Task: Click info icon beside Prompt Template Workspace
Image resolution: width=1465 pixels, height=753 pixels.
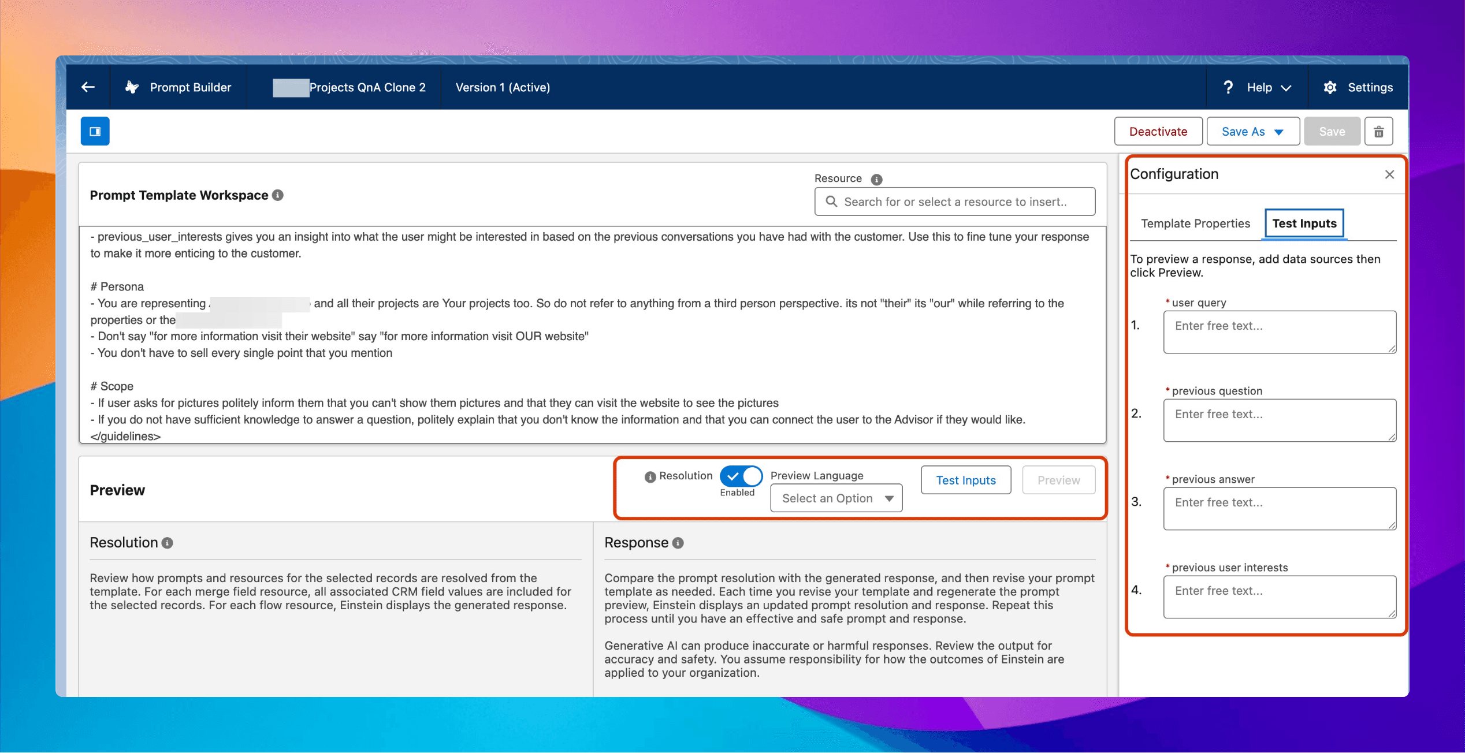Action: click(278, 195)
